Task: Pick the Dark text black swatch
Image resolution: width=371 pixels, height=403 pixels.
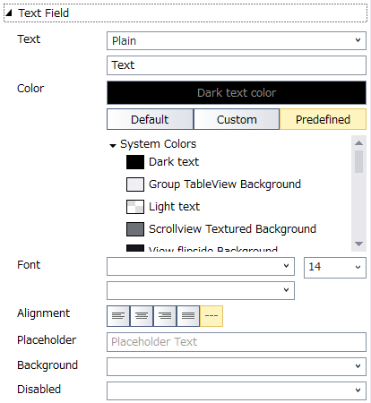Action: coord(135,162)
